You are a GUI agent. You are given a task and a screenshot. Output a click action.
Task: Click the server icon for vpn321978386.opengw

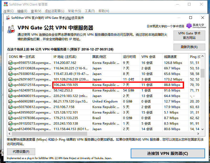click(x=10, y=118)
